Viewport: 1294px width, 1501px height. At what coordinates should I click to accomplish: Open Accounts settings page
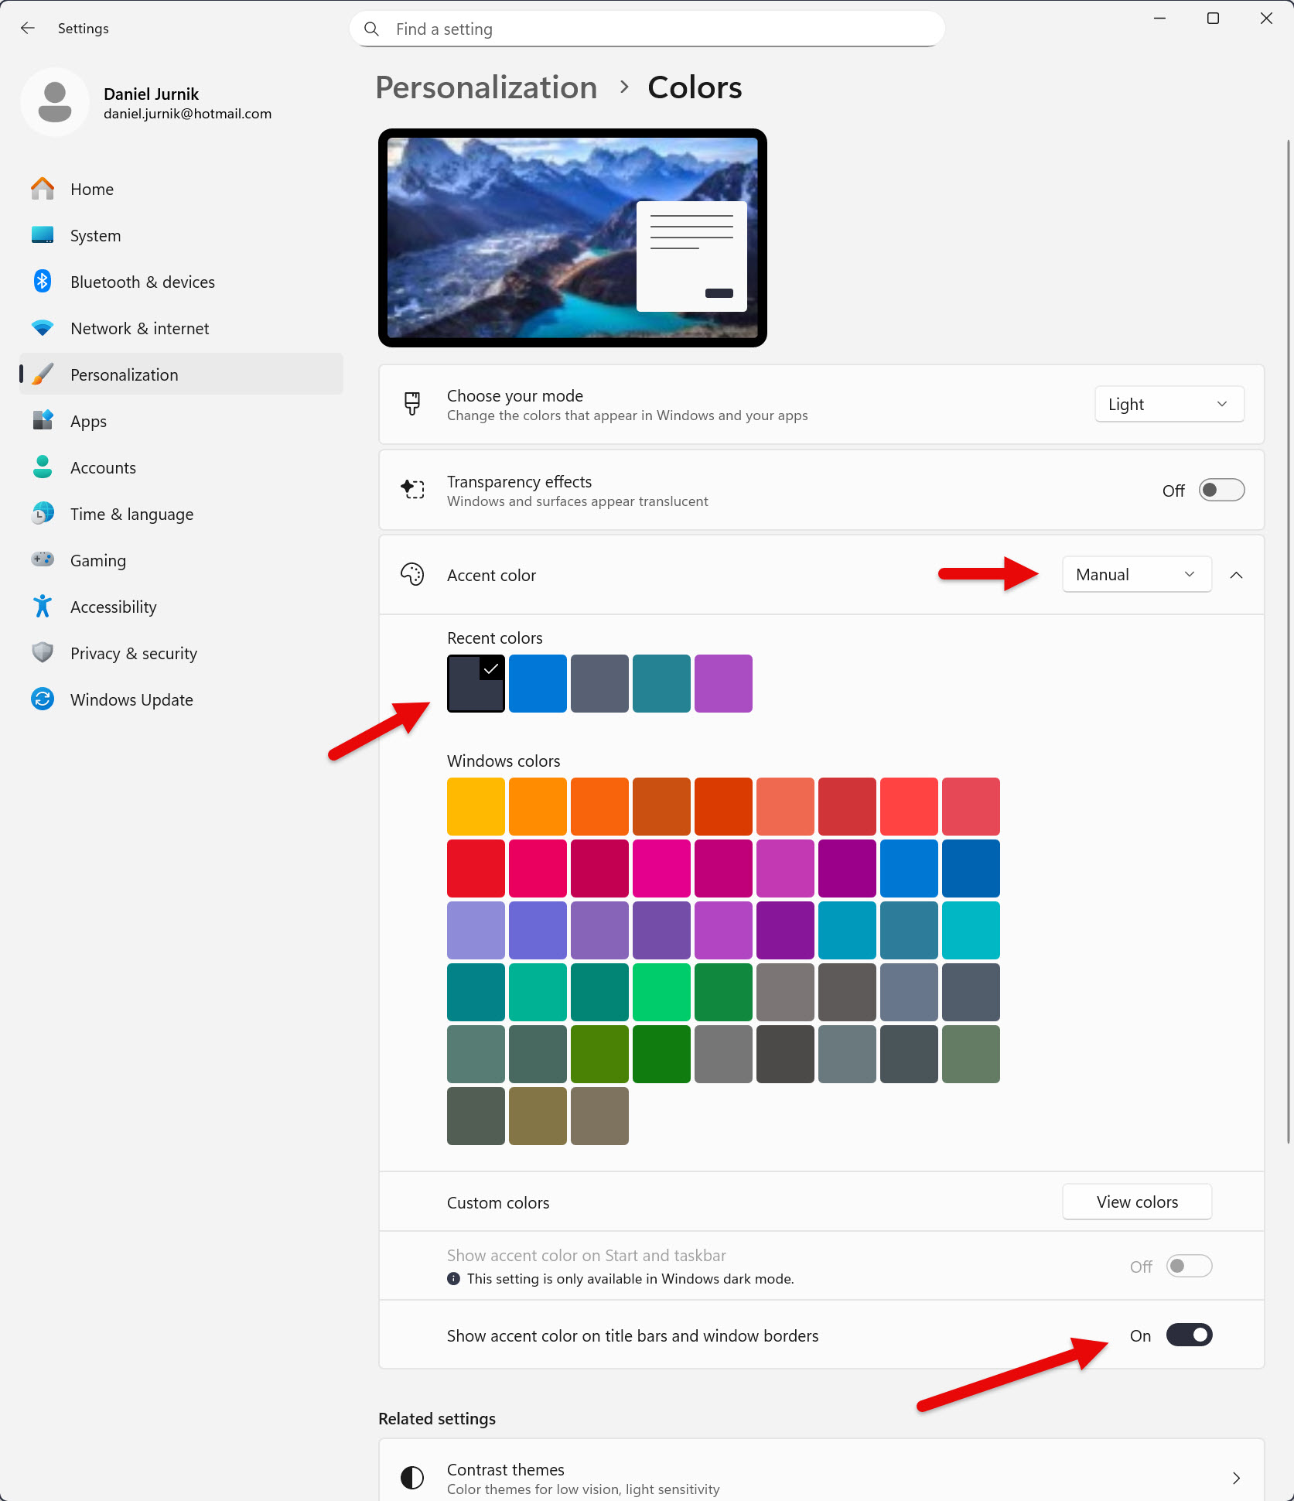(x=180, y=467)
